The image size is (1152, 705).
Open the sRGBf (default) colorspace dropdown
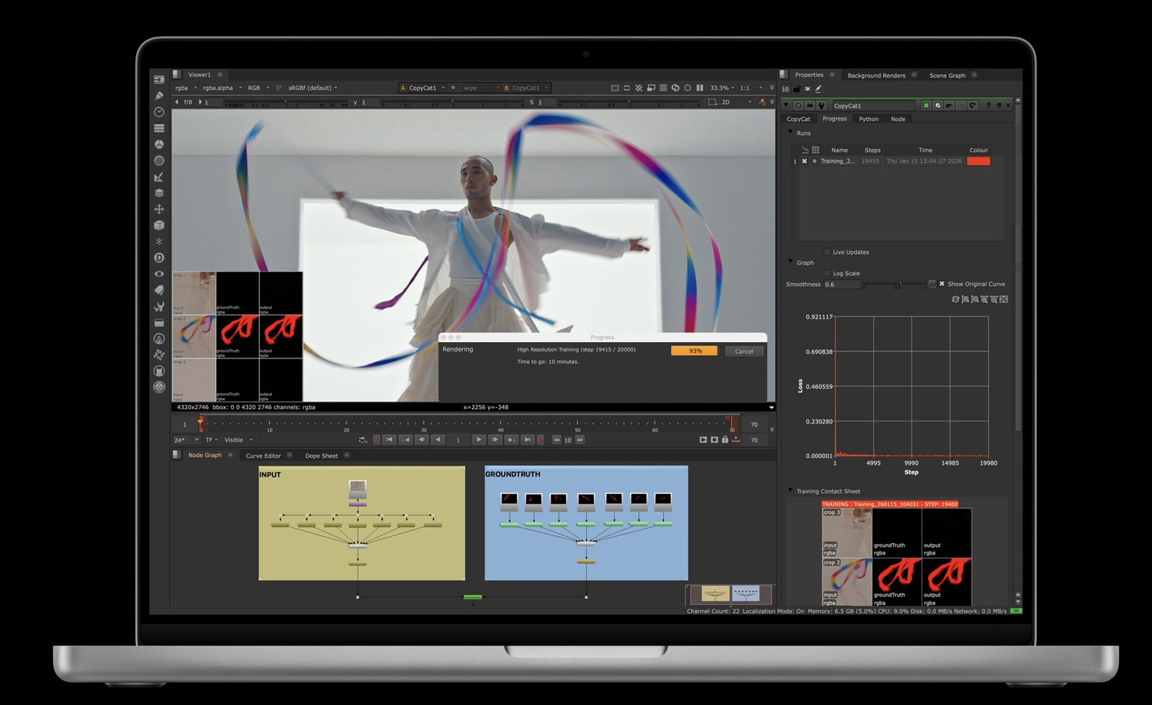(312, 88)
